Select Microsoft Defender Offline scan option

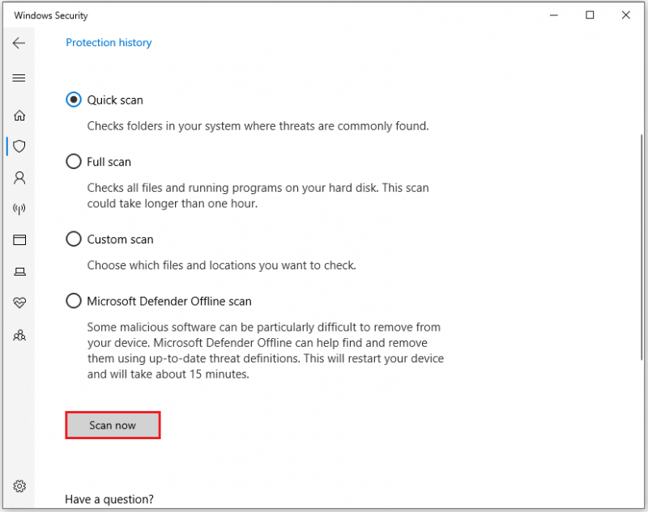(74, 301)
